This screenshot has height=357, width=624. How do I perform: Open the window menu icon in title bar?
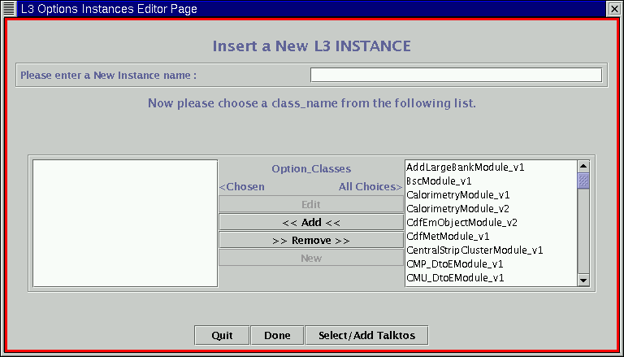click(9, 8)
